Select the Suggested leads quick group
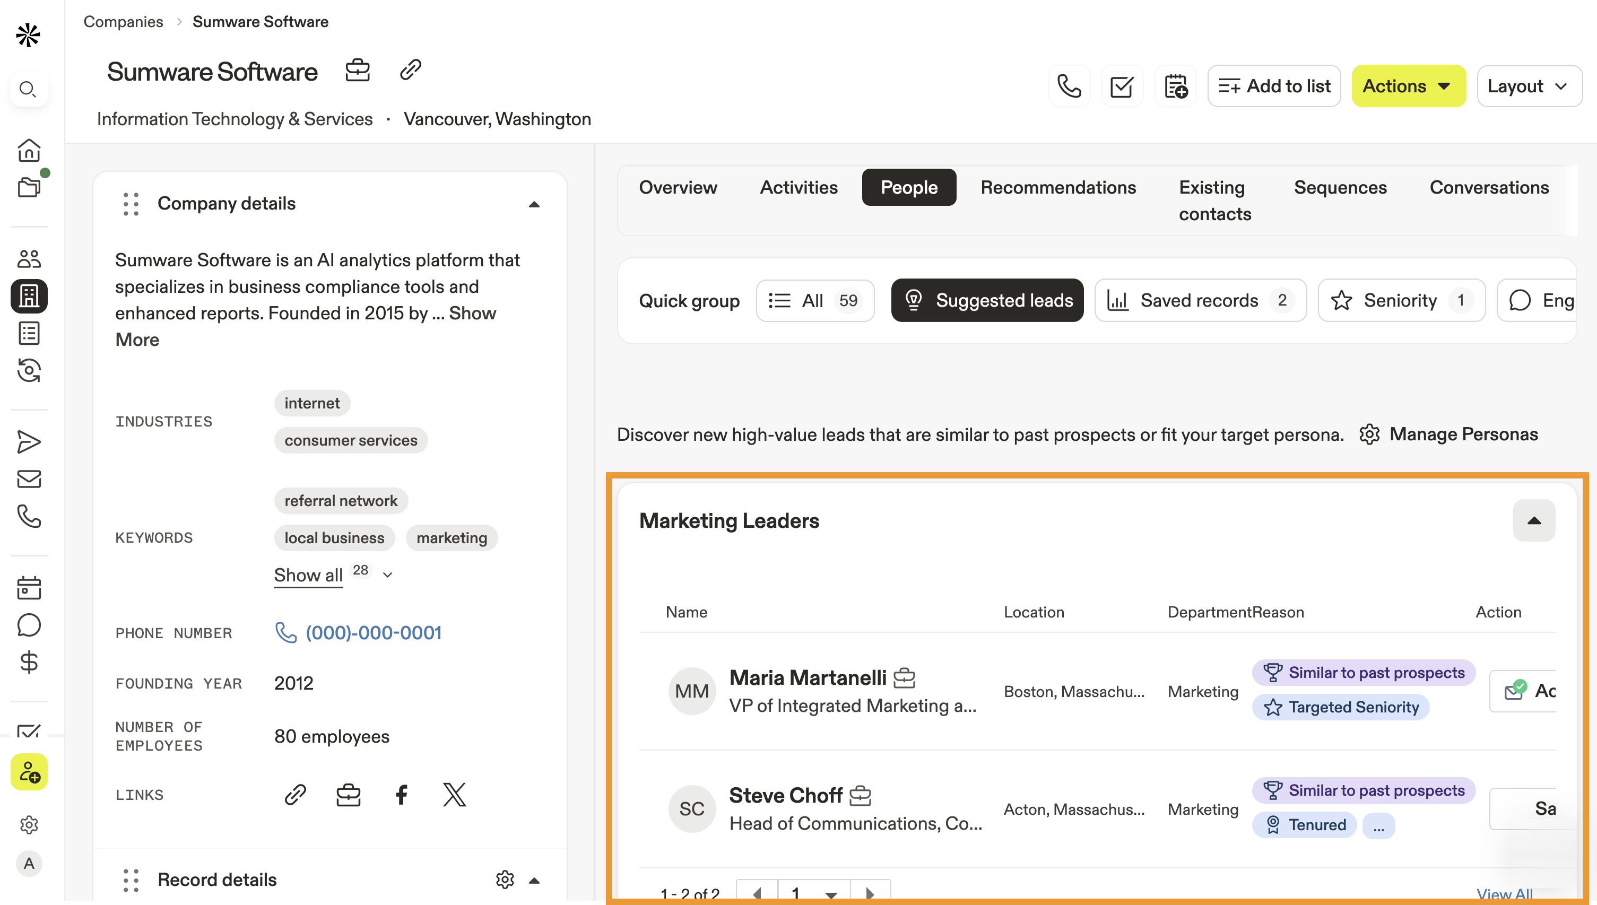1597x905 pixels. 987,301
